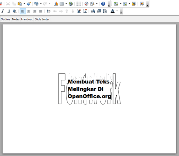Viewport: 179px width, 156px height.
Task: Open the Bullets and Numbering dialog icon
Action: [105, 11]
